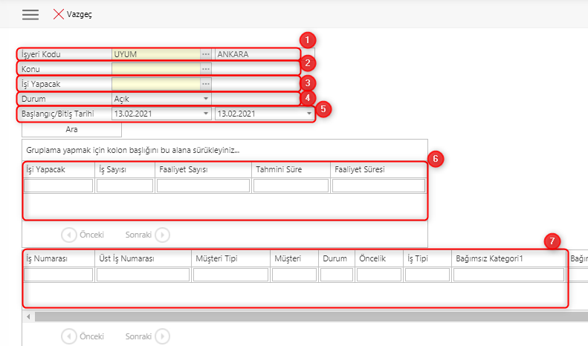Open Konu lookup ellipsis button
The height and width of the screenshot is (346, 588).
(206, 69)
